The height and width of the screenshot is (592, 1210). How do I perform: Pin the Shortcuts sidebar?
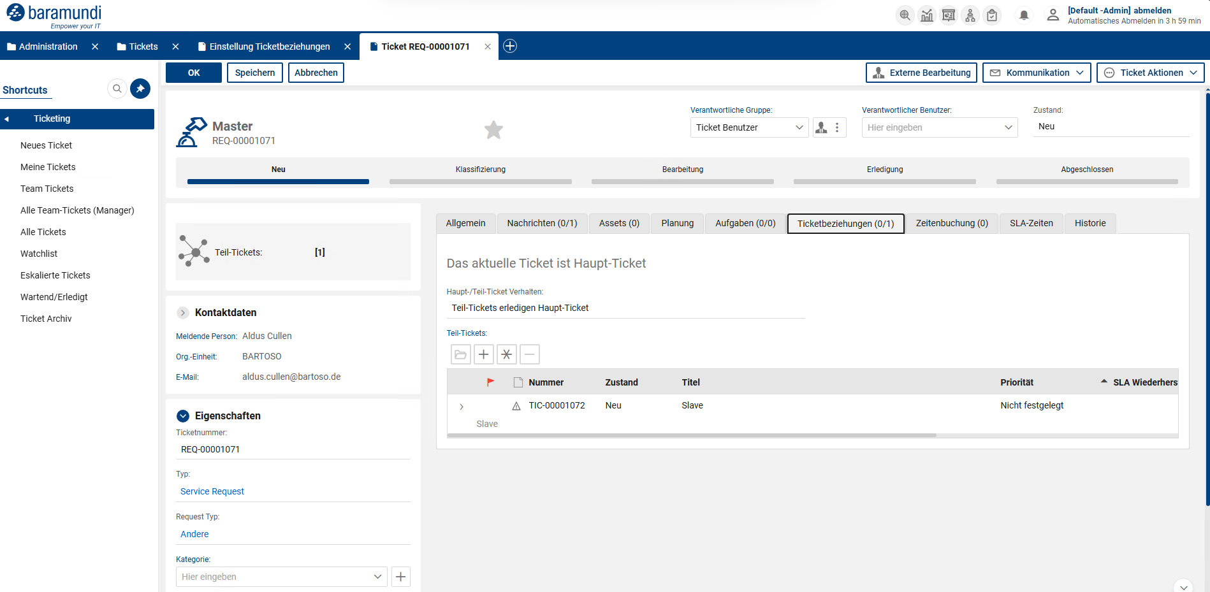coord(140,89)
